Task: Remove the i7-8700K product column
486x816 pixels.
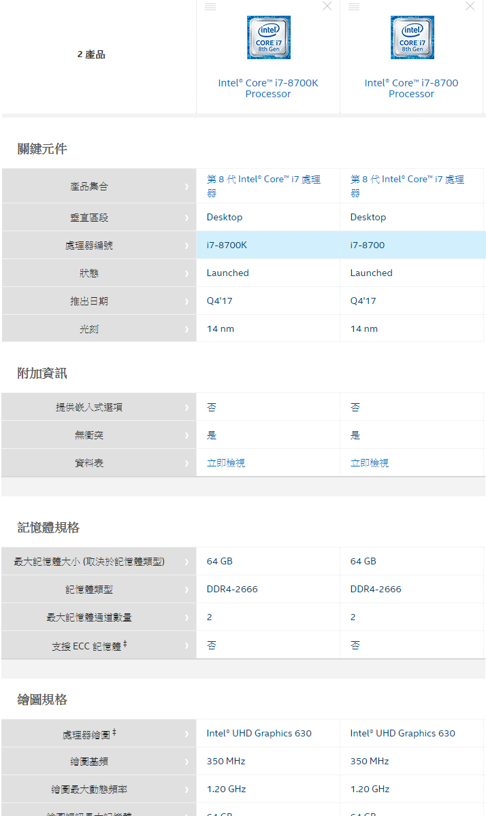Action: [327, 6]
